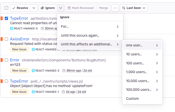This screenshot has height=112, width=175.
Task: Open the Resolve dropdown arrow
Action: pos(34,8)
